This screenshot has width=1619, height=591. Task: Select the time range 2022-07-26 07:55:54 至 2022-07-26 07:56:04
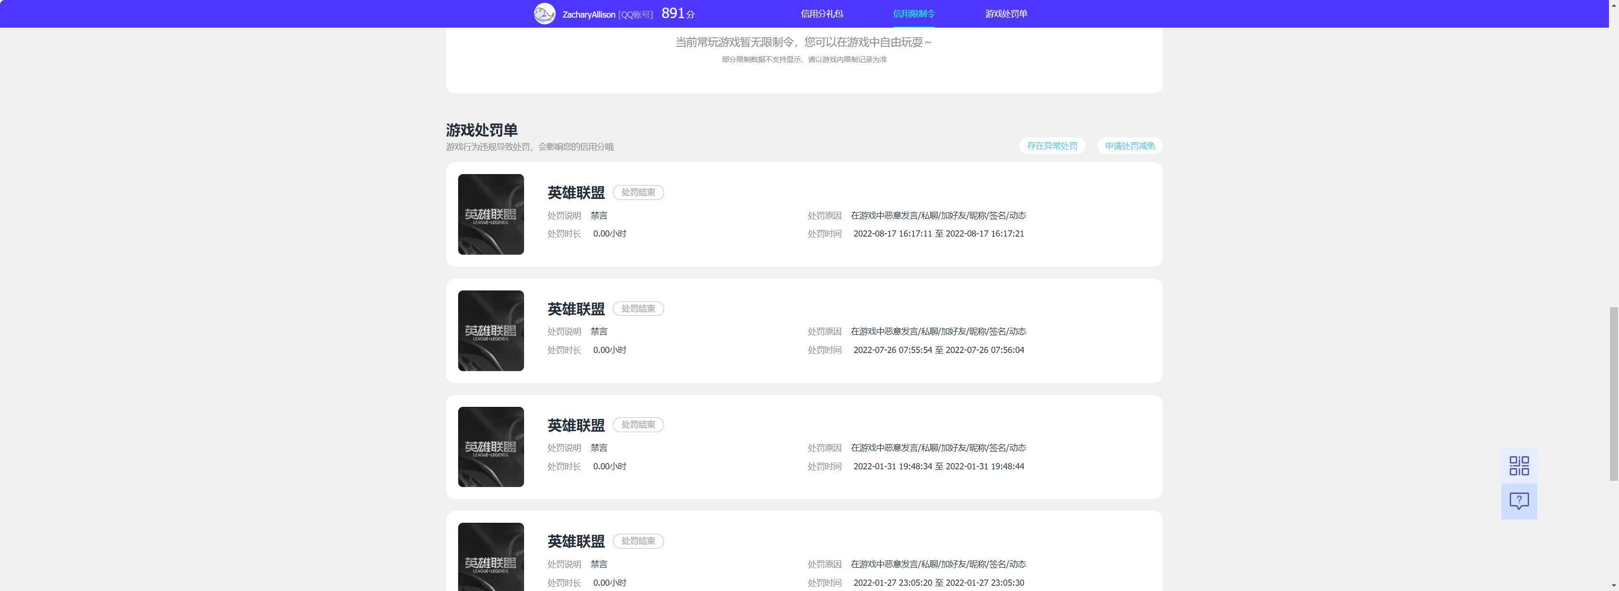(x=938, y=350)
